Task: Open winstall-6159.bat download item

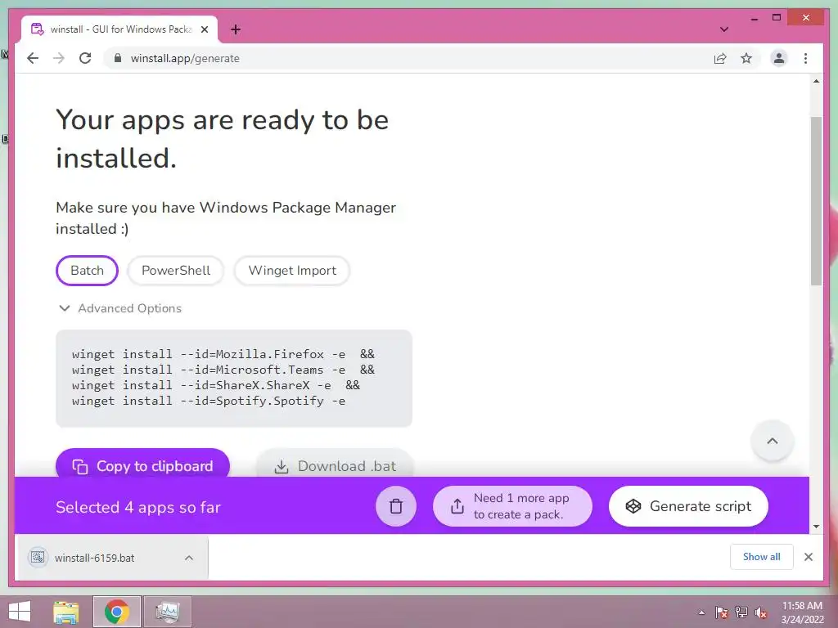Action: pos(95,558)
